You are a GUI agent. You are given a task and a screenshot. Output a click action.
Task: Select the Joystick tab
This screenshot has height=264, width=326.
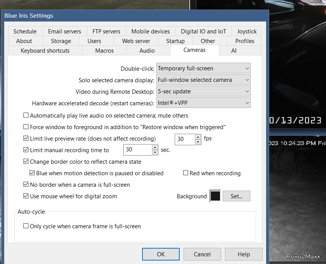tap(247, 32)
